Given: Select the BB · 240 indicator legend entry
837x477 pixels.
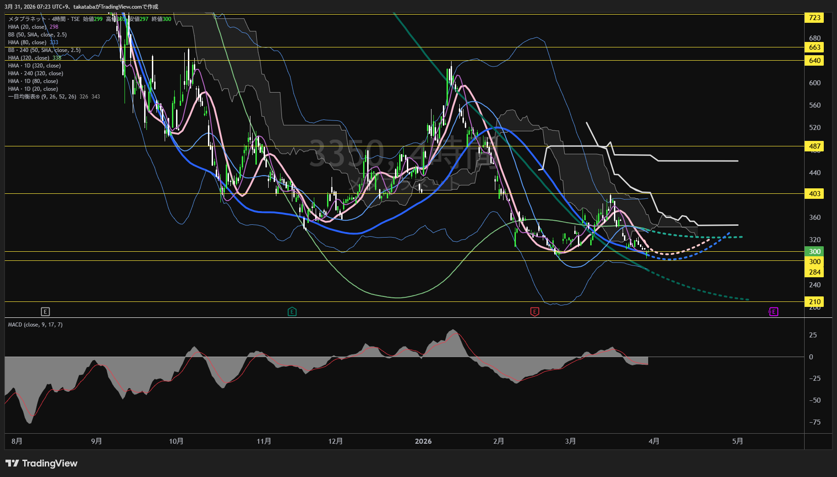Looking at the screenshot, I should [44, 50].
